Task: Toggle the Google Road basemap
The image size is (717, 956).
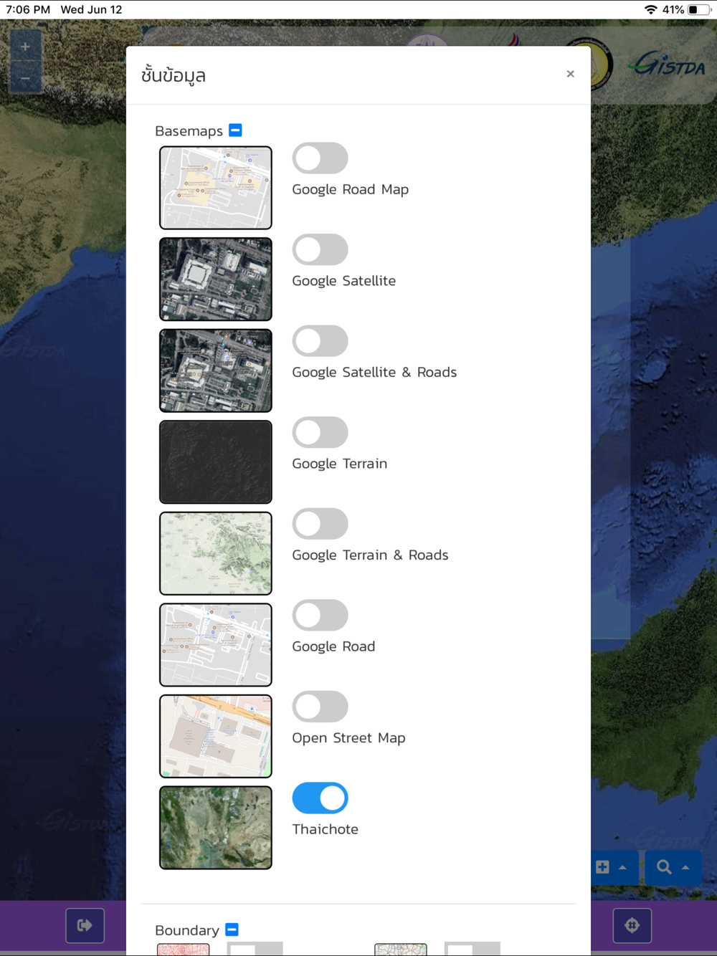Action: 320,615
